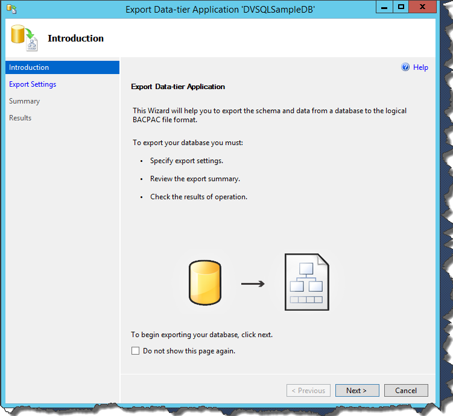
Task: Click the title bar application icon
Action: 11,9
